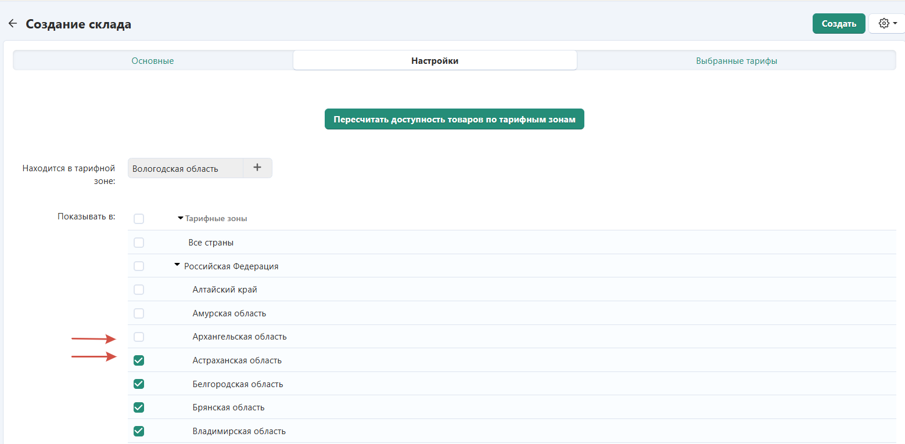Switch to the Основные tab
This screenshot has height=444, width=905.
click(153, 60)
